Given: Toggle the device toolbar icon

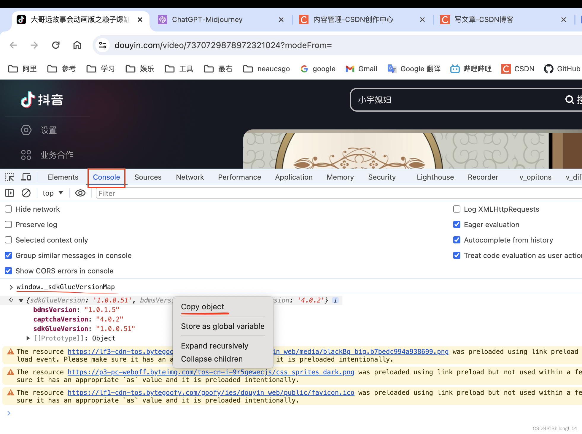Looking at the screenshot, I should (x=26, y=177).
